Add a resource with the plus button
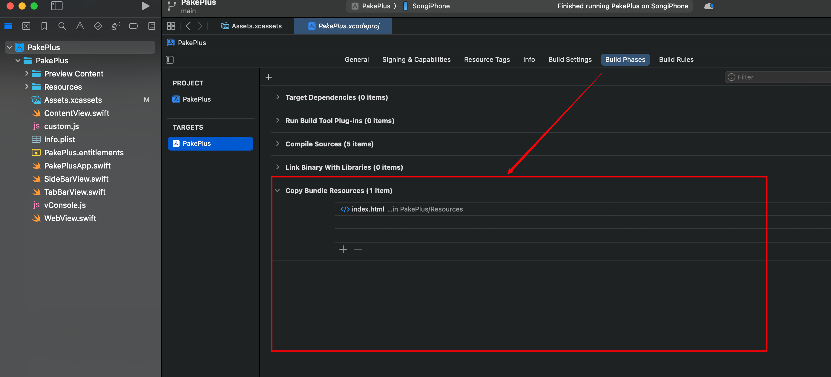Viewport: 831px width, 377px height. [343, 249]
